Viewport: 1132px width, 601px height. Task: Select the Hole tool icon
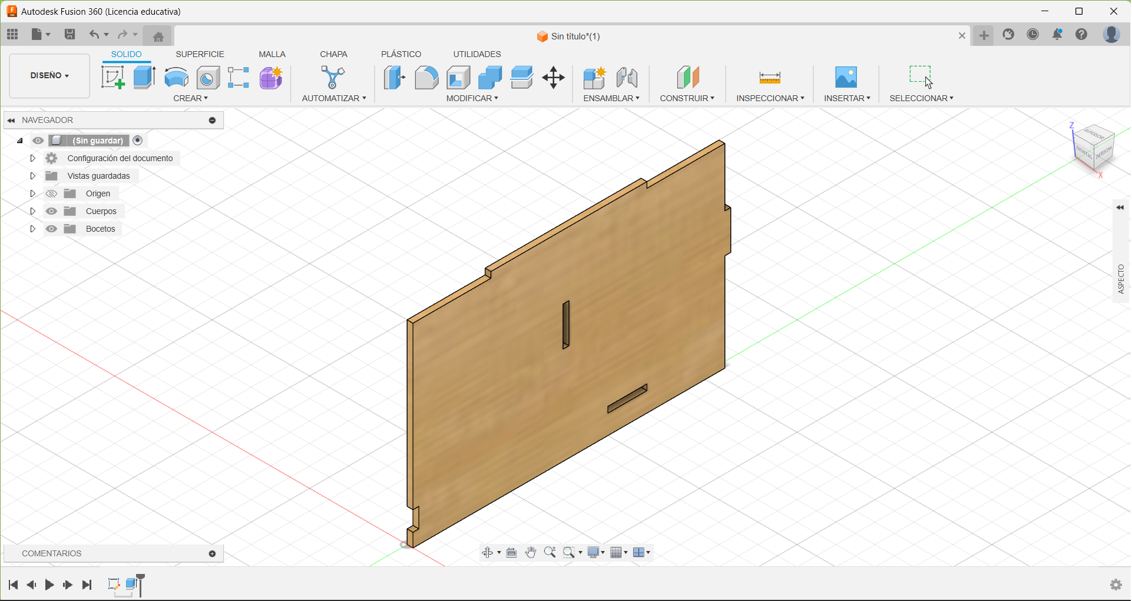pos(208,78)
